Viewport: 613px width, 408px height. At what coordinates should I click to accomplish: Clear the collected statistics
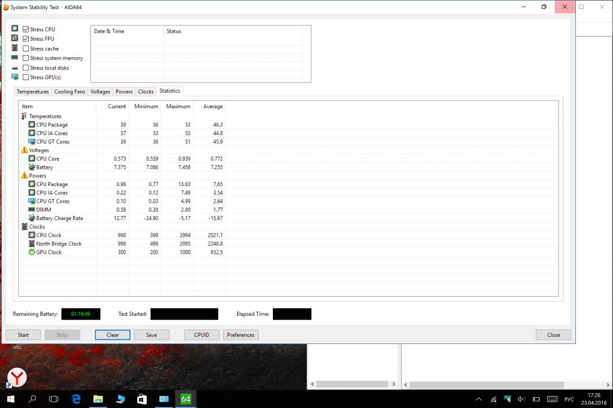click(x=113, y=335)
